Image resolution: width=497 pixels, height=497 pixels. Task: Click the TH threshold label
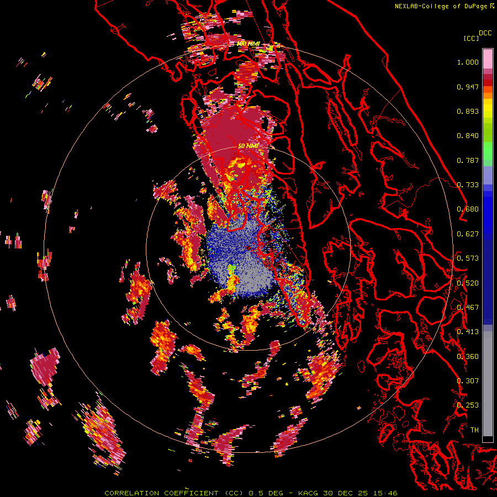click(x=474, y=430)
